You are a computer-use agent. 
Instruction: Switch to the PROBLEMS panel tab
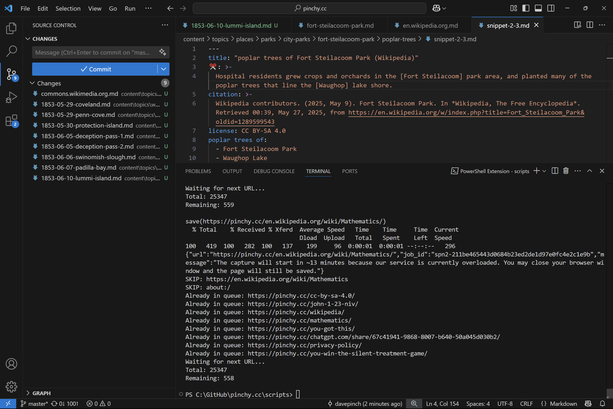(198, 171)
